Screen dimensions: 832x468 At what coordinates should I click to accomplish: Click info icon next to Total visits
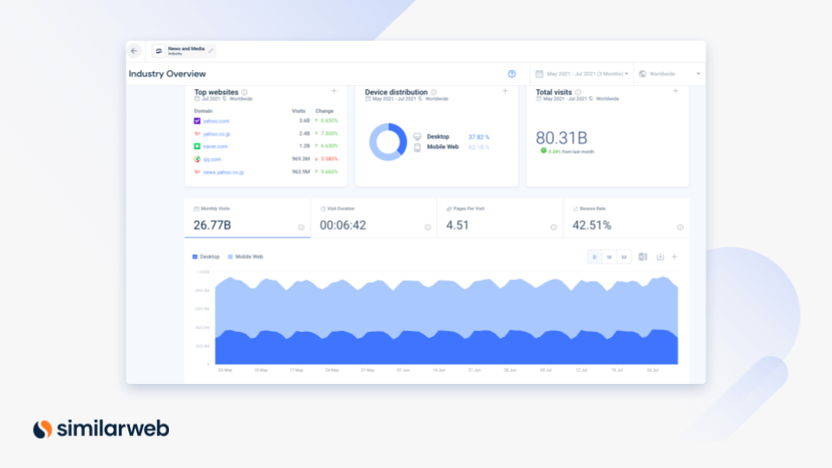(578, 93)
